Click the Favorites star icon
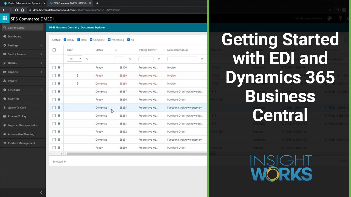351x197 pixels. (5, 99)
